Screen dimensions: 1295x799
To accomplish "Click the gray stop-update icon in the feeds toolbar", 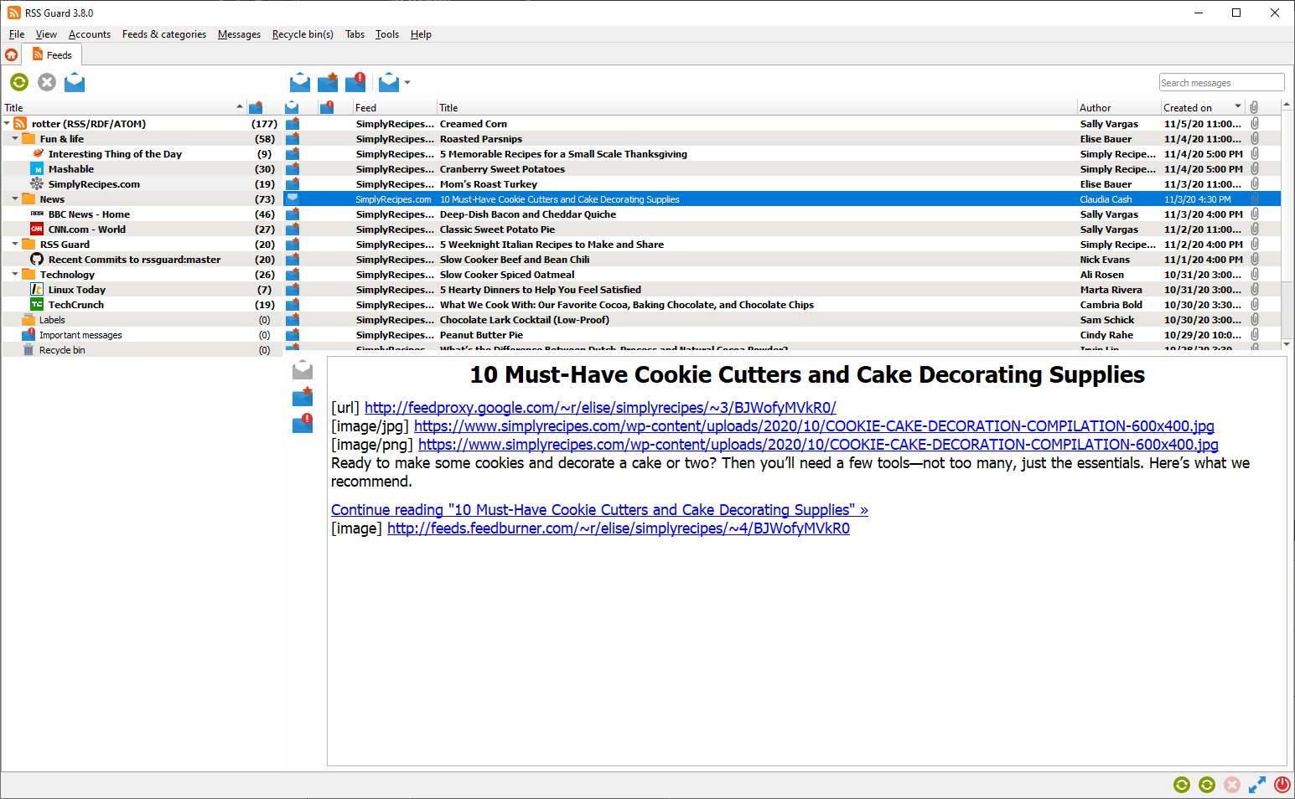I will coord(47,82).
